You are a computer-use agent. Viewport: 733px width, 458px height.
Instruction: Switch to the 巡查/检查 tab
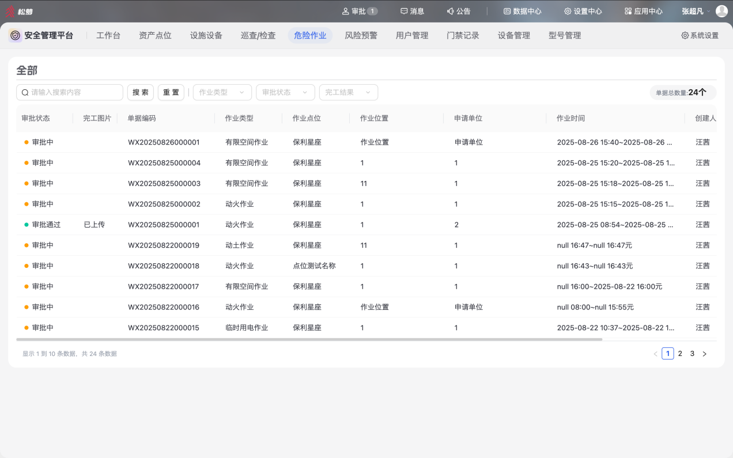[258, 35]
